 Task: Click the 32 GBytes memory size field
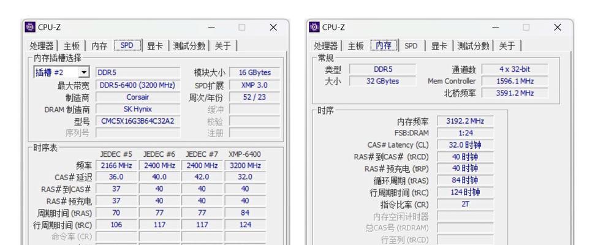pyautogui.click(x=382, y=81)
